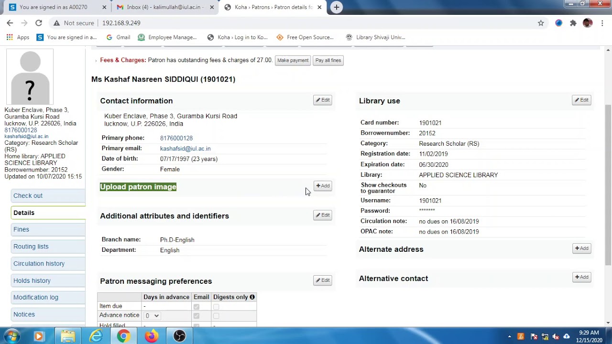Edit Patron messaging preferences
This screenshot has height=344, width=612.
[323, 280]
